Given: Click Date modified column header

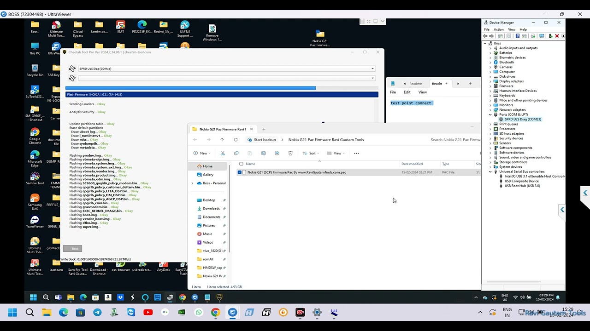Looking at the screenshot, I should click(412, 164).
